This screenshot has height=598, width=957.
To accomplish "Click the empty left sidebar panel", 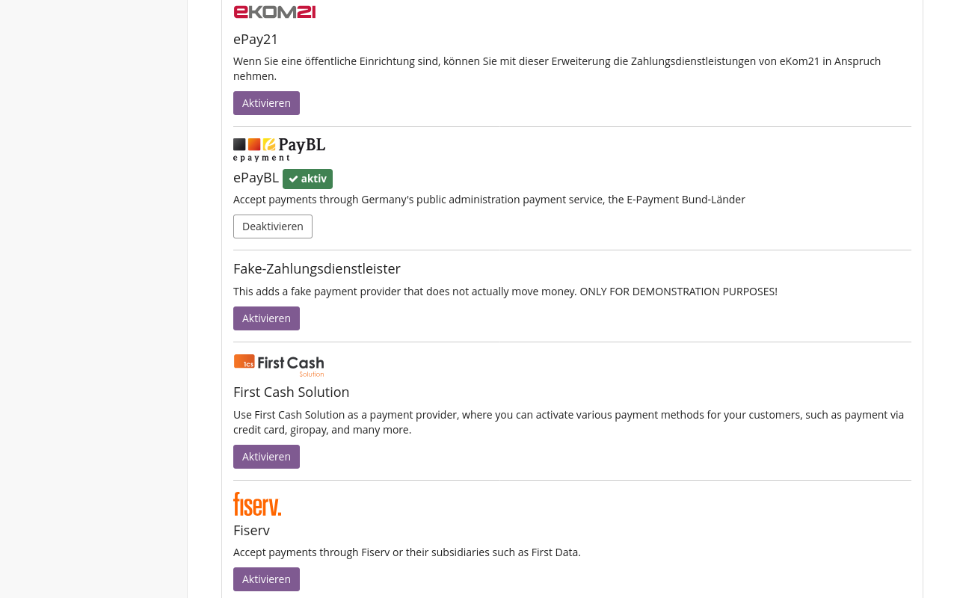I will click(93, 299).
